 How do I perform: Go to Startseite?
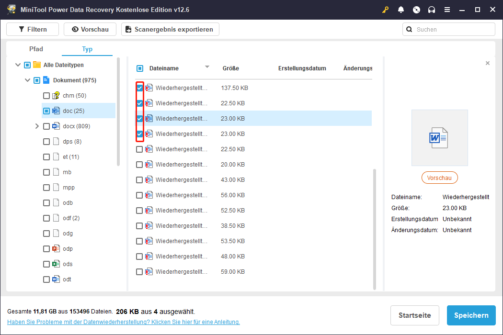click(414, 315)
